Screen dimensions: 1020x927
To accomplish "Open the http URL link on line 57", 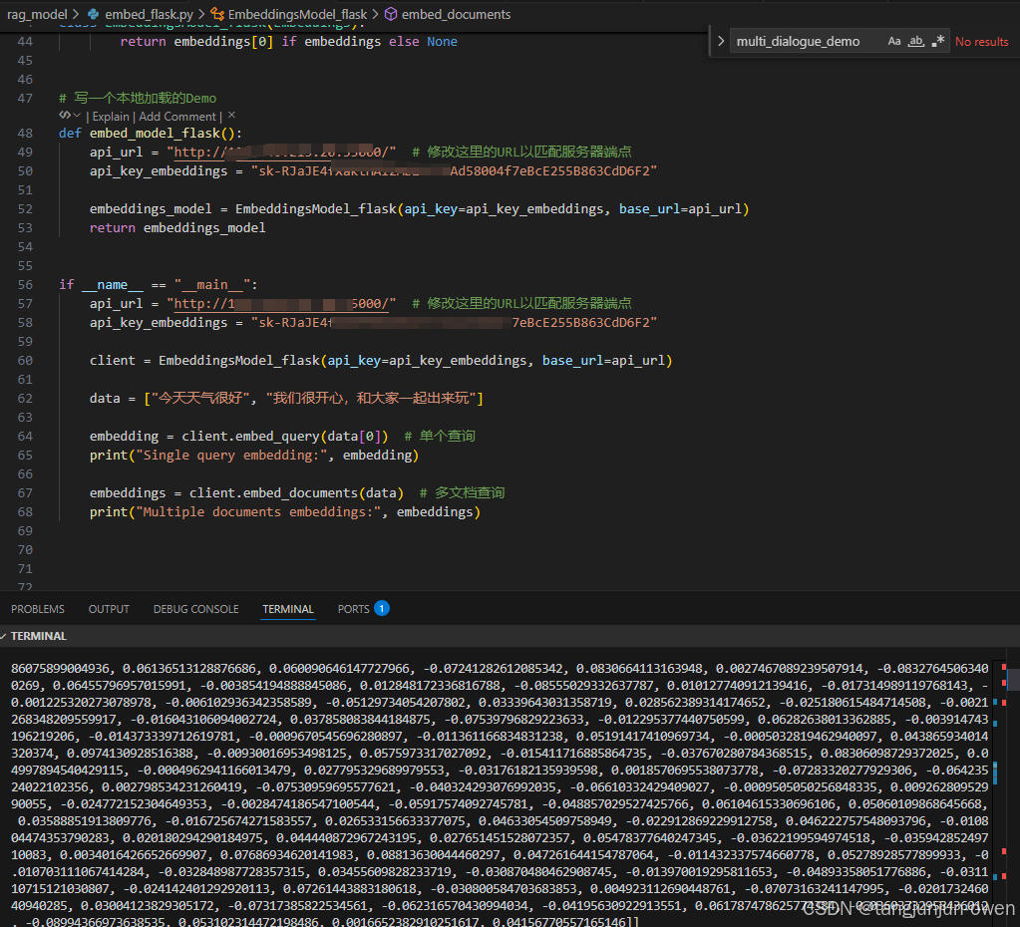I will pos(281,304).
